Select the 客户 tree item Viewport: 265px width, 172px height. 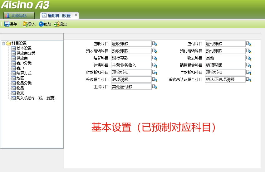coord(20,68)
